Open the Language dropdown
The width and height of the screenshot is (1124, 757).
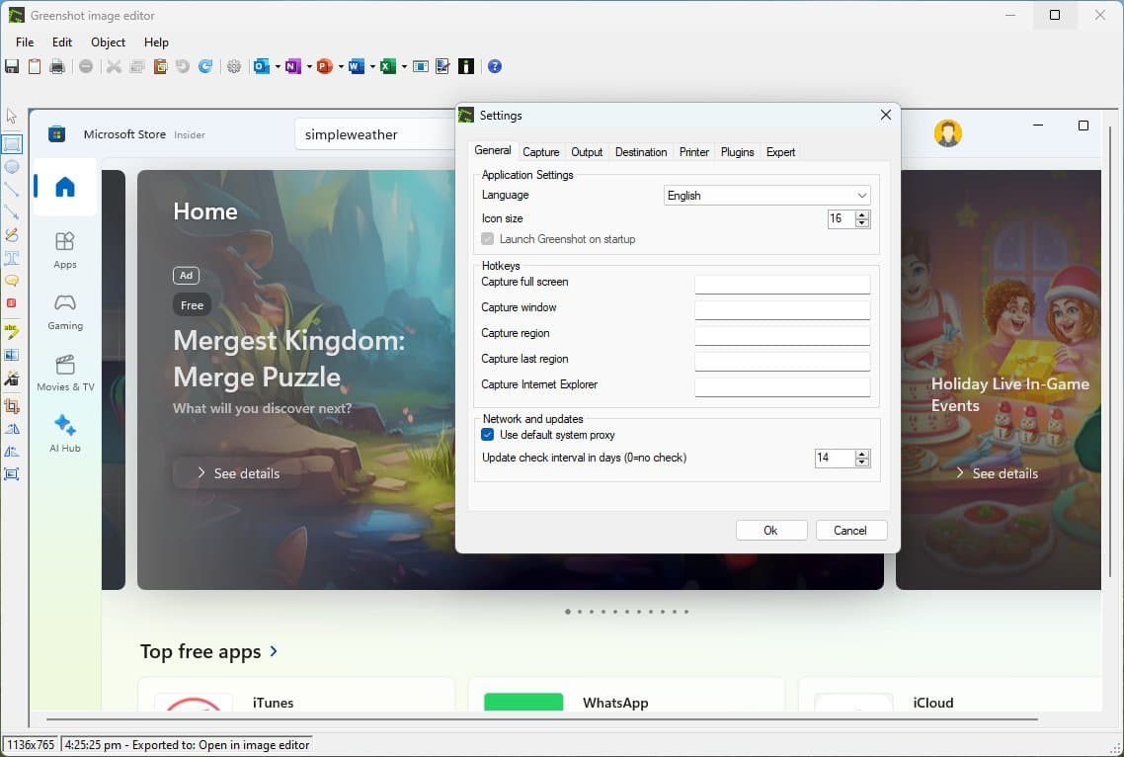pyautogui.click(x=766, y=195)
